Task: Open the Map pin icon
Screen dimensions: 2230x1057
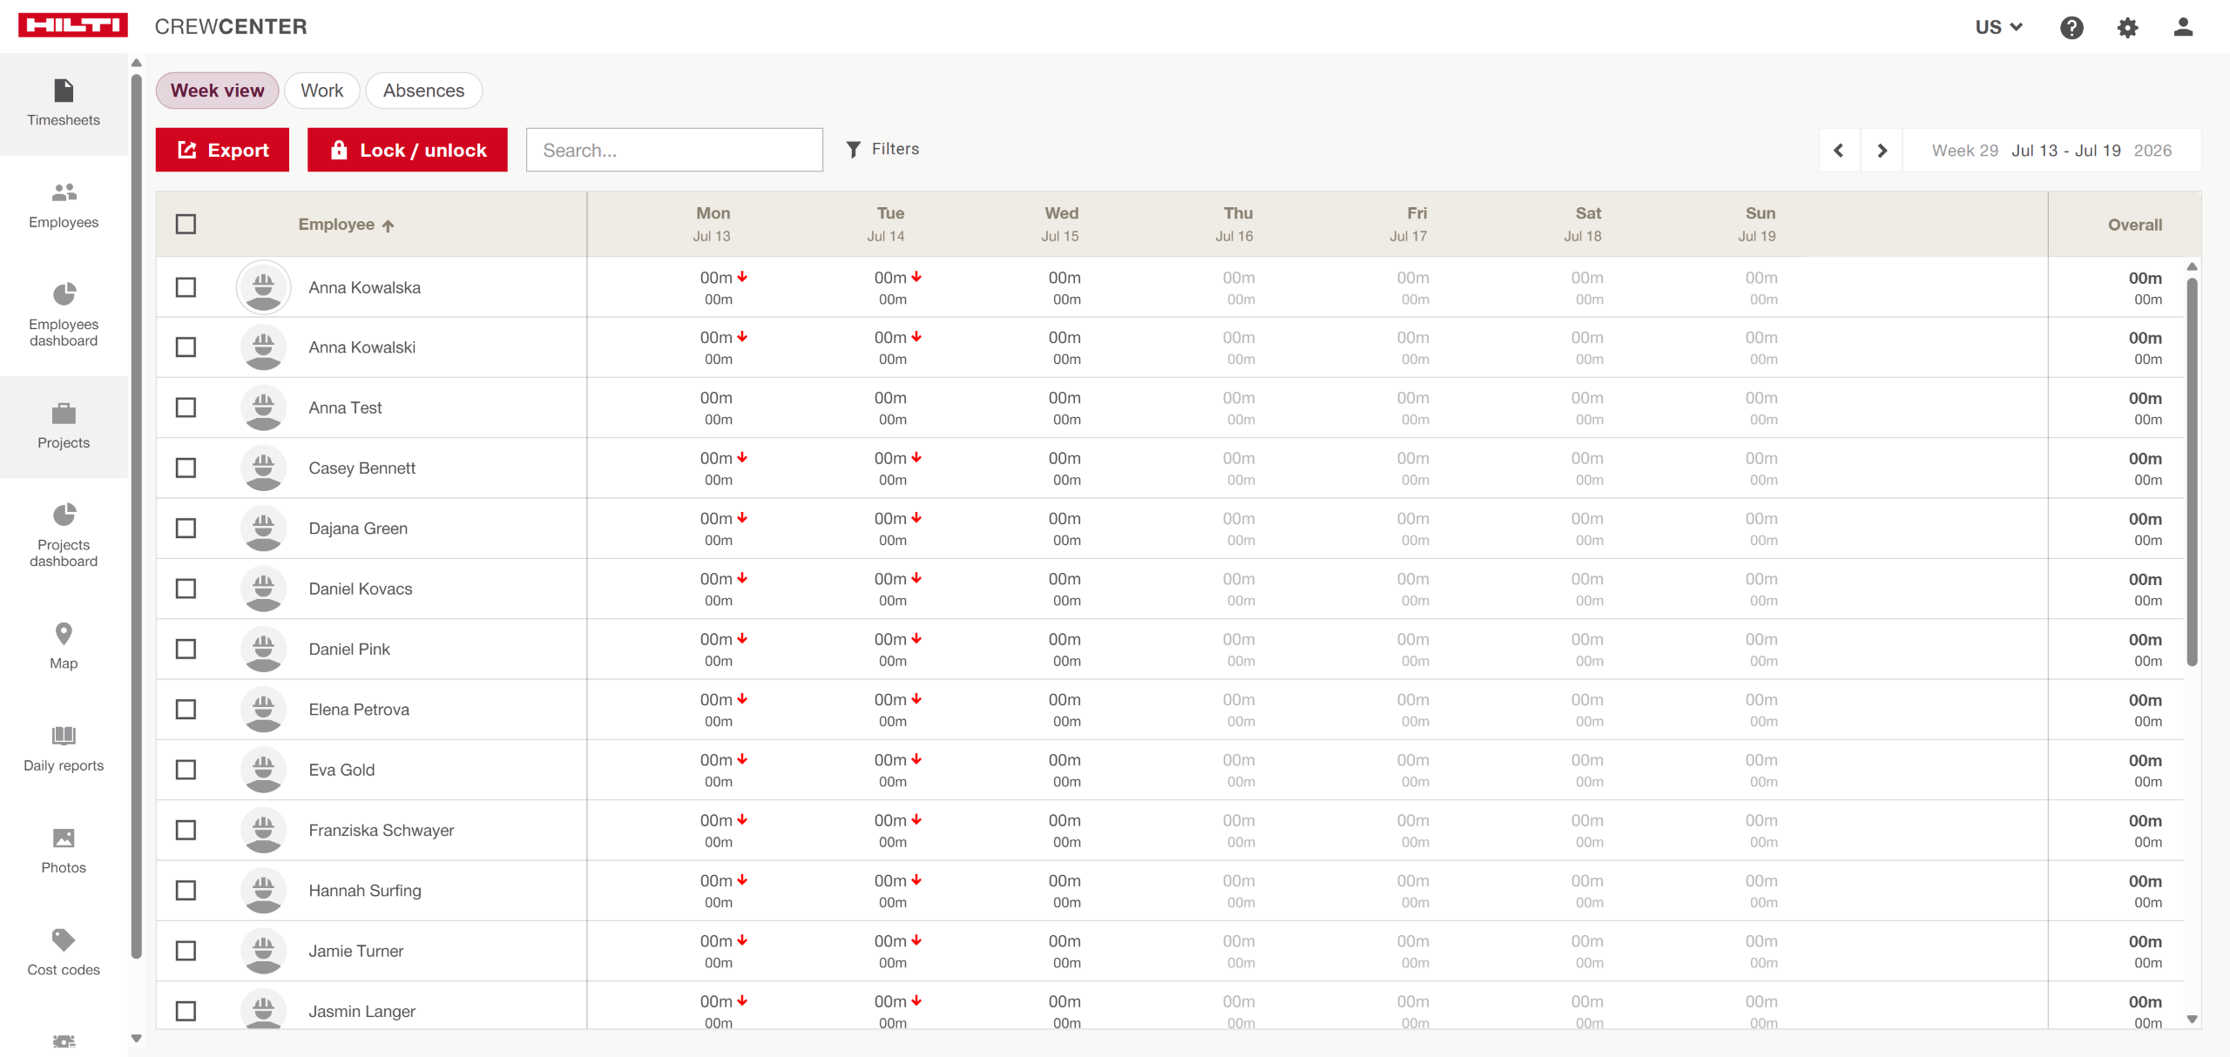Action: click(64, 633)
